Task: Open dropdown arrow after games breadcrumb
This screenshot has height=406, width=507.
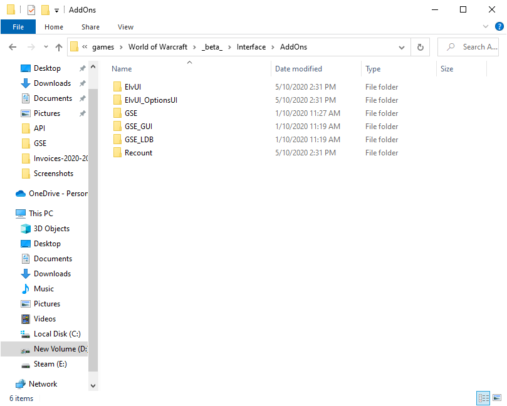Action: tap(121, 47)
